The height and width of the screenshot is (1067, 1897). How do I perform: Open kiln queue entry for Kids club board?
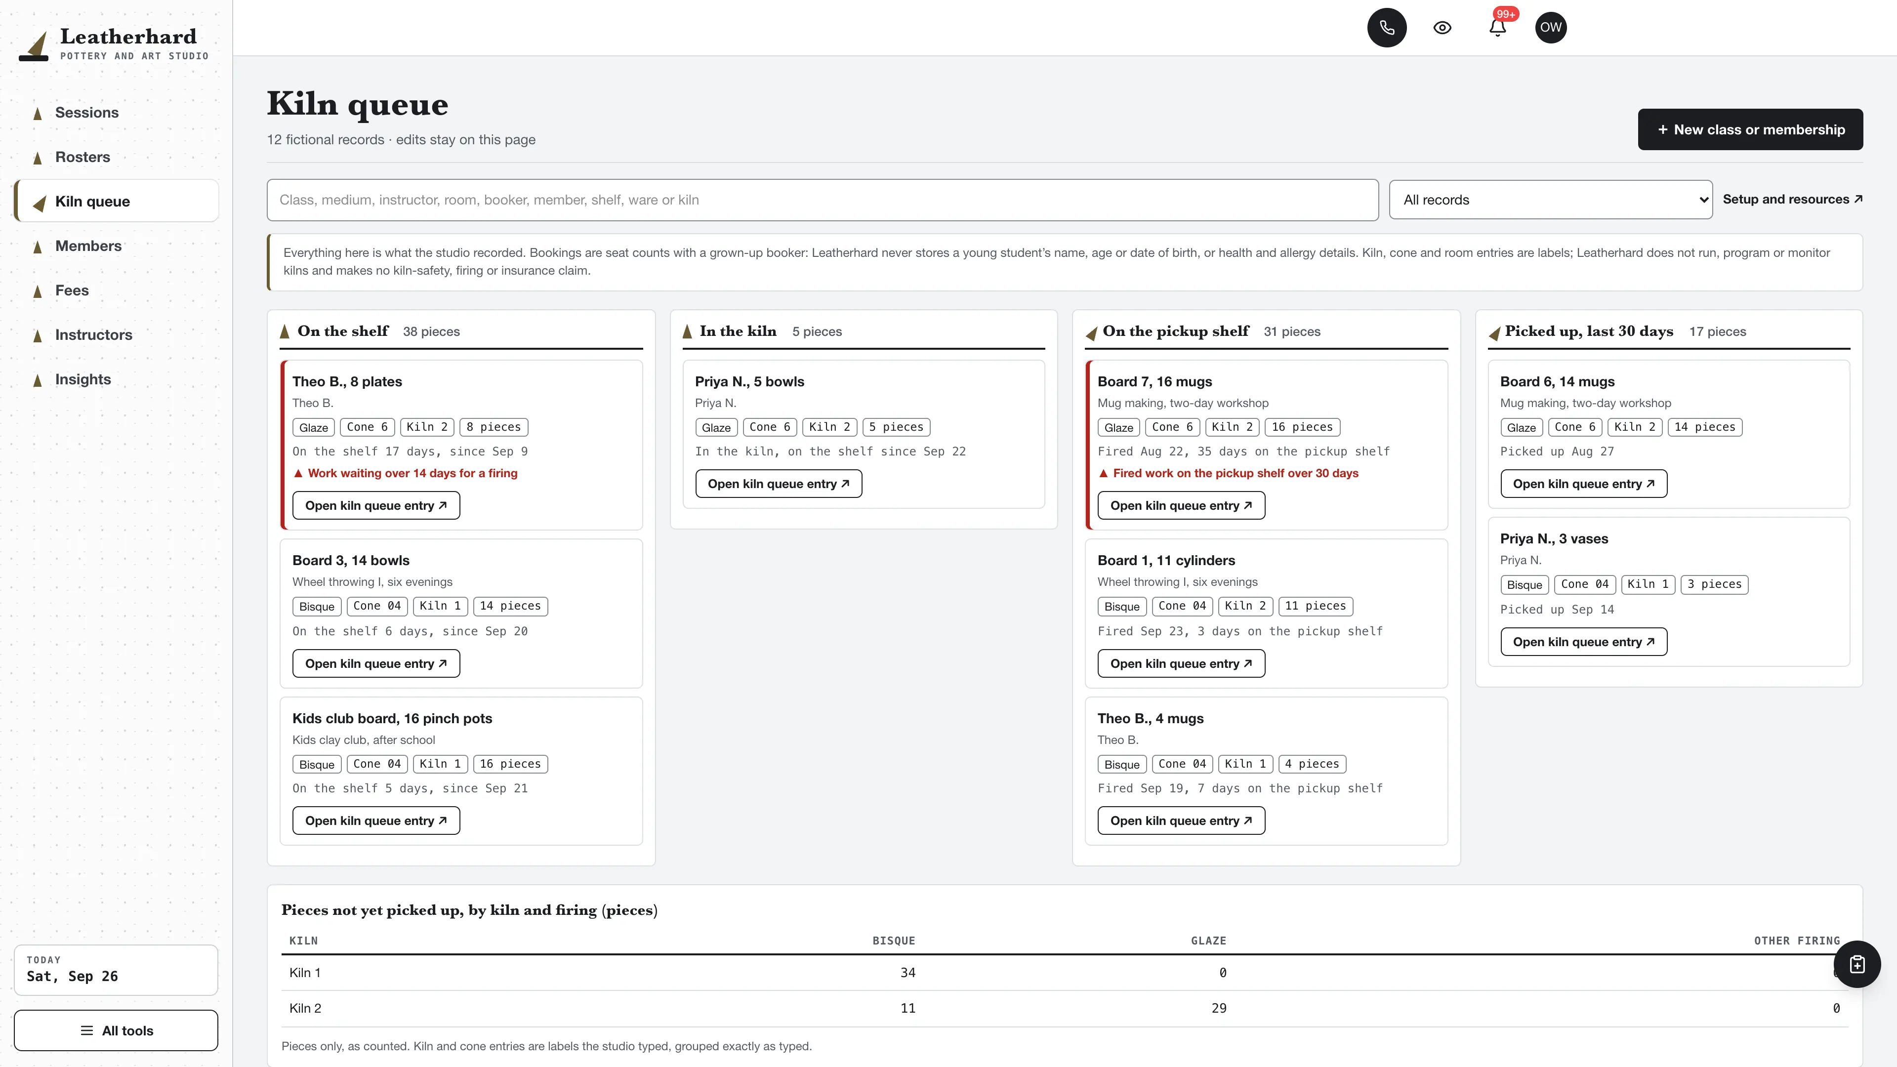[x=376, y=821]
